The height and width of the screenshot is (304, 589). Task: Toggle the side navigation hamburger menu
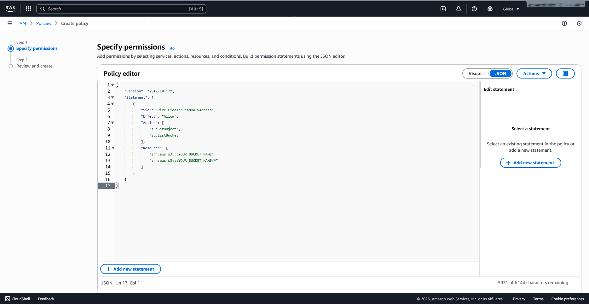point(10,23)
